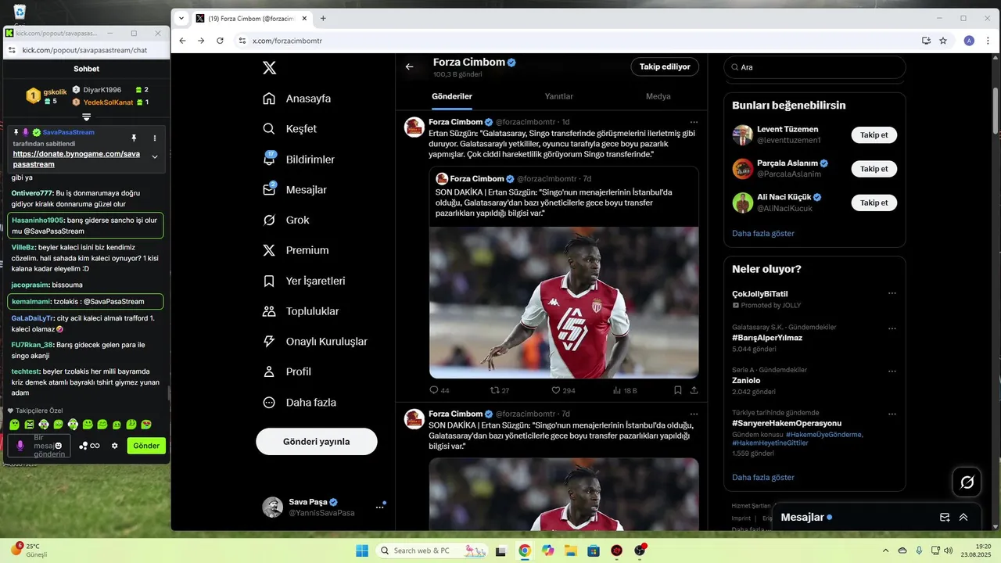Open floating Grok button at bottom right

pyautogui.click(x=967, y=482)
